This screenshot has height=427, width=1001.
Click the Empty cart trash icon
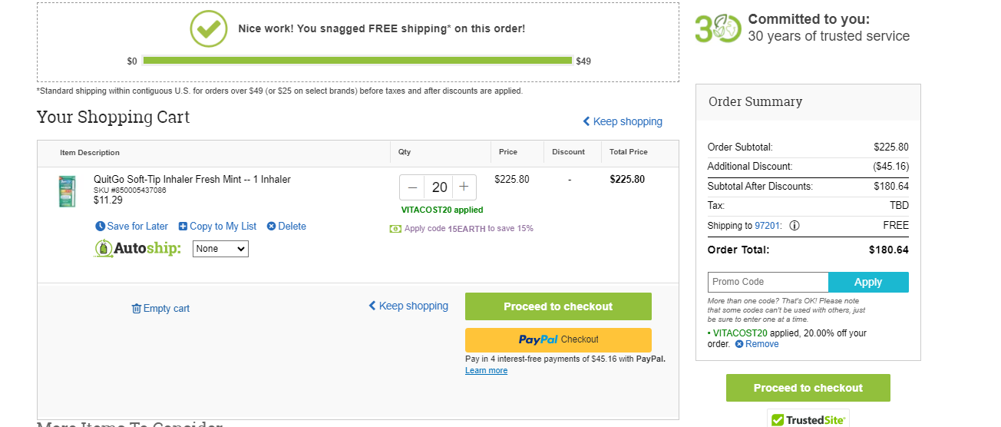[x=137, y=309]
